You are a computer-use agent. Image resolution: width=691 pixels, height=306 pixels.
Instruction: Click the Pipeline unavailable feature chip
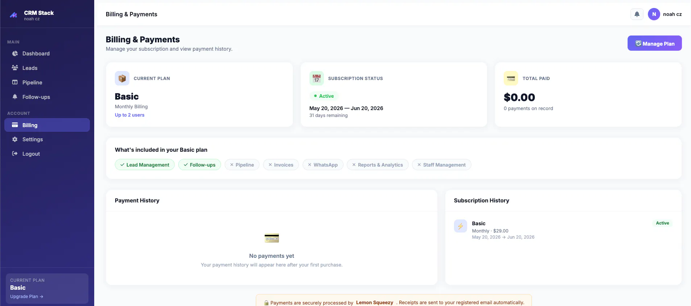tap(242, 165)
